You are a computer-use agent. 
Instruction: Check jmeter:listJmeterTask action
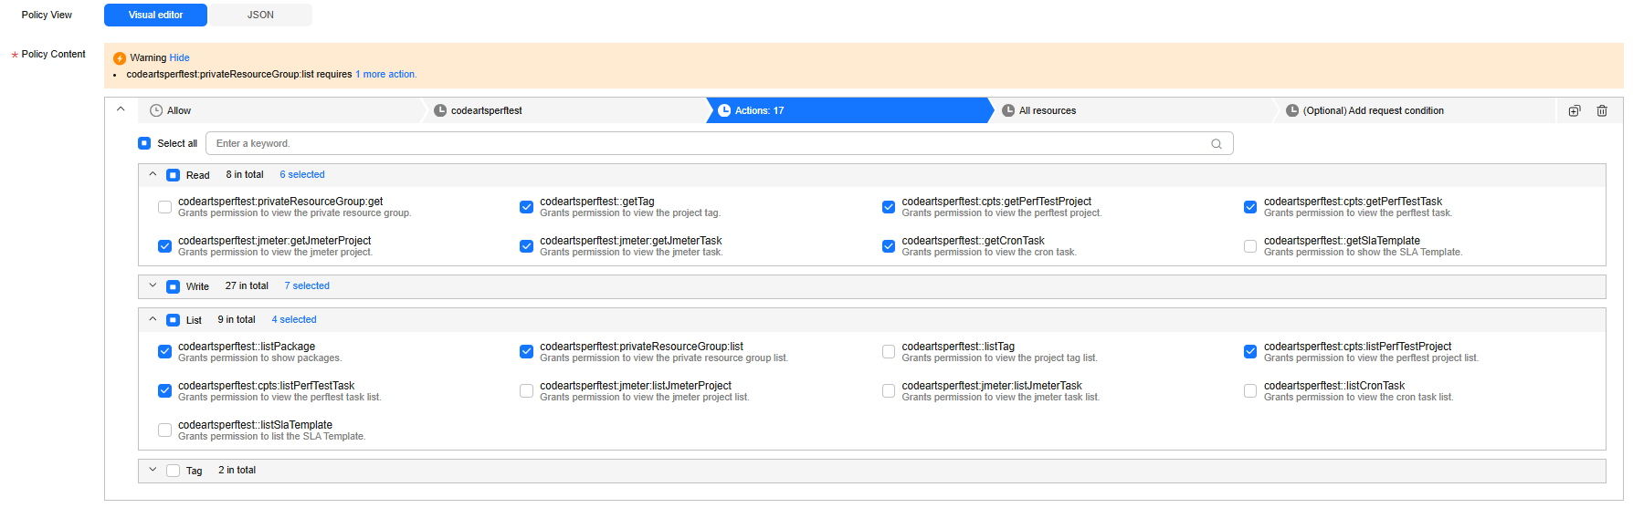889,391
